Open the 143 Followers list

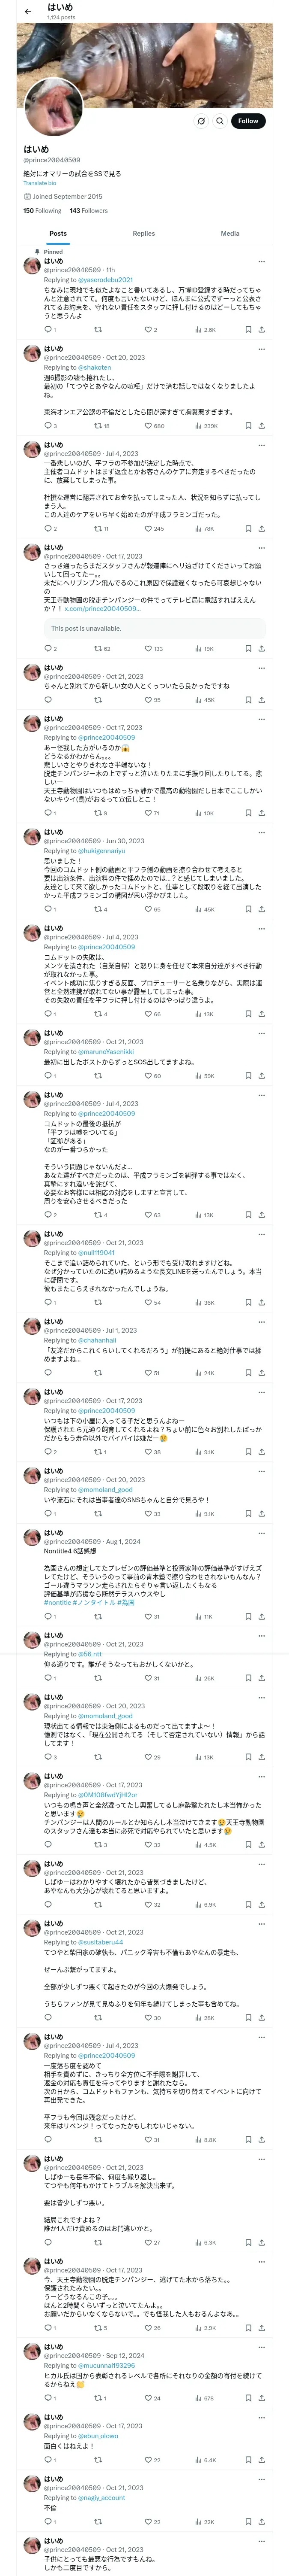[x=88, y=211]
